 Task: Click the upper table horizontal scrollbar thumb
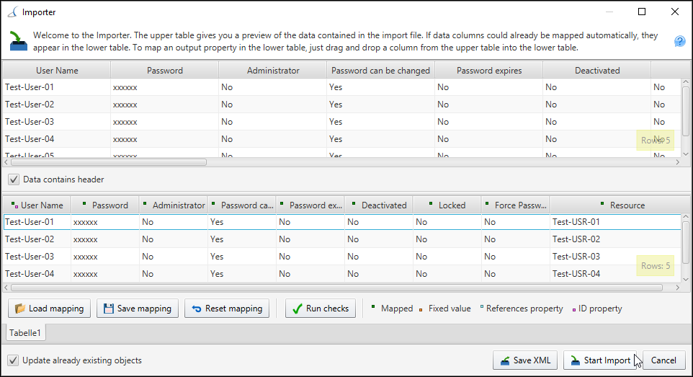pos(109,162)
